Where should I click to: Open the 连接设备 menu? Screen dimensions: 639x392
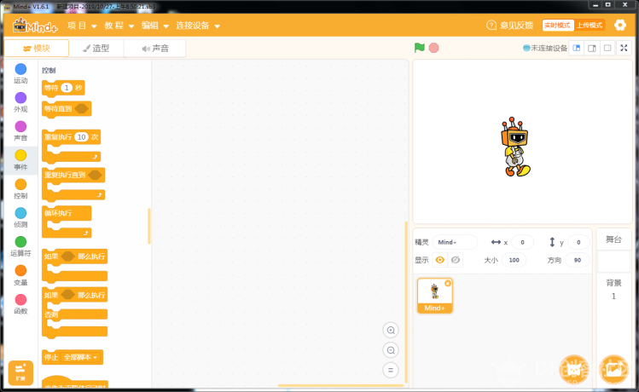[x=198, y=26]
